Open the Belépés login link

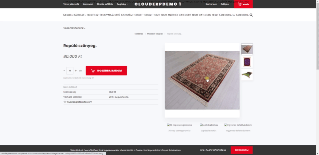tap(225, 4)
